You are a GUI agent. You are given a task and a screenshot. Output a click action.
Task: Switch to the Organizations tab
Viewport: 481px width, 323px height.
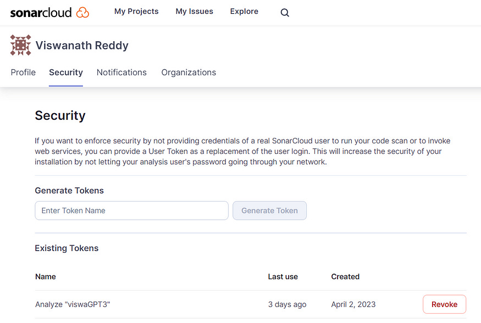(x=189, y=73)
